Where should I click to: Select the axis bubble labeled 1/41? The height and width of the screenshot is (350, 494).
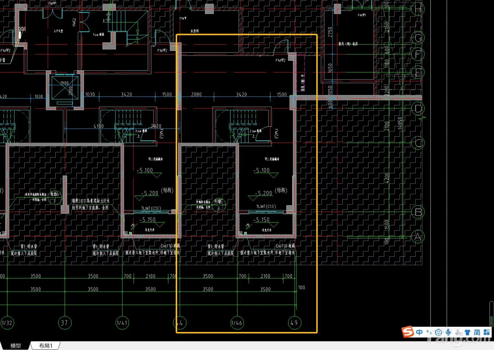pos(122,323)
